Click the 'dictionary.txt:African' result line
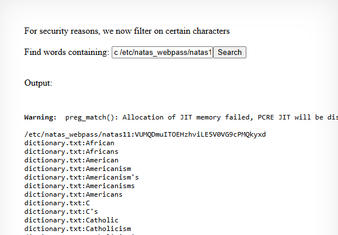This screenshot has height=235, width=338. (69, 143)
